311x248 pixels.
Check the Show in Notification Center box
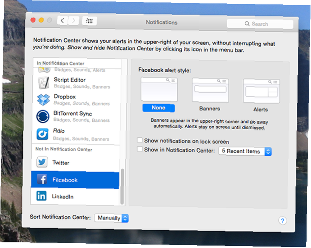coord(140,149)
